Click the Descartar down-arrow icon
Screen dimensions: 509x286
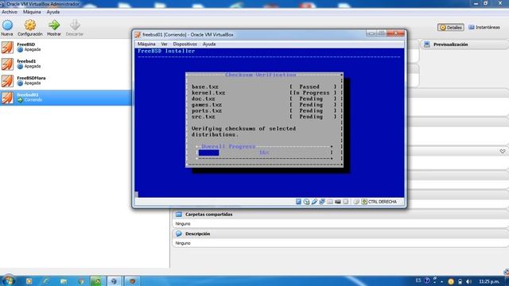coord(75,25)
